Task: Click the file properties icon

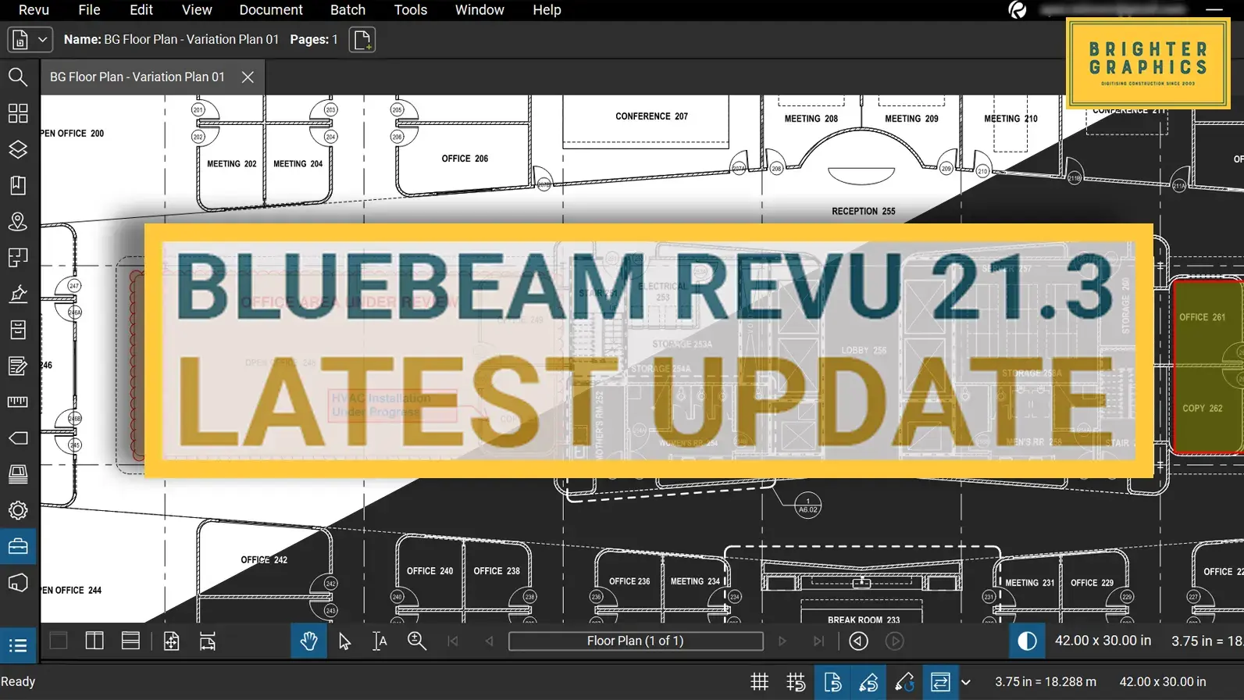Action: 20,39
